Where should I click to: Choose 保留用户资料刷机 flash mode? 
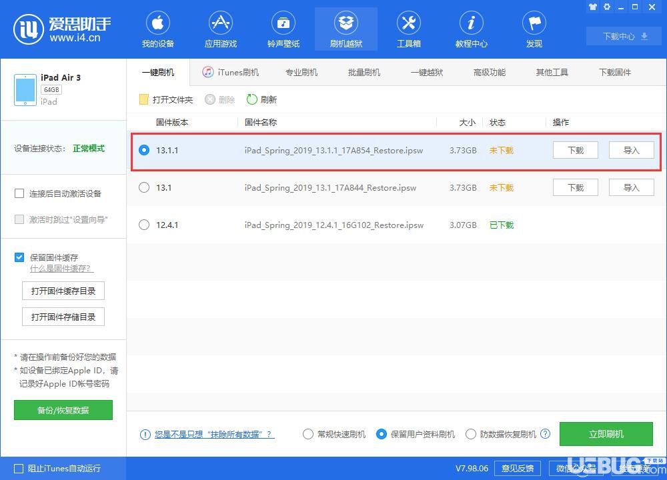tap(382, 434)
